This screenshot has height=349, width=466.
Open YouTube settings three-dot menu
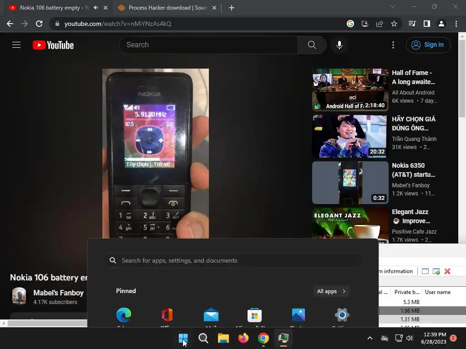393,45
